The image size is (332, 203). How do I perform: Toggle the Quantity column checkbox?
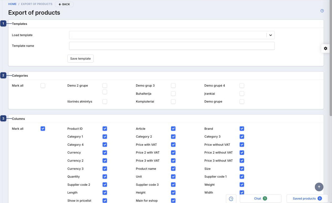coord(105,177)
